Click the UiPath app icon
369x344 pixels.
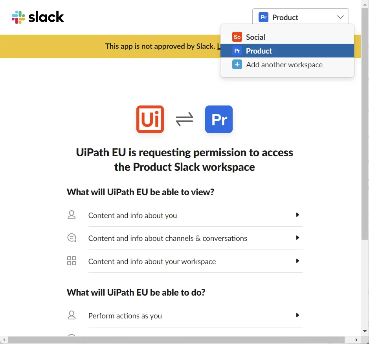150,119
